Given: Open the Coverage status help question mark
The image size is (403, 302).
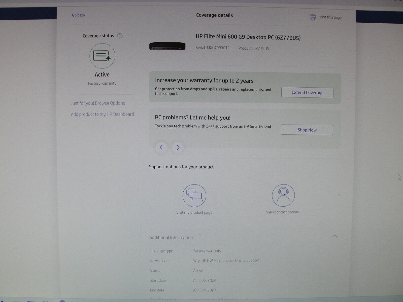Looking at the screenshot, I should [120, 36].
